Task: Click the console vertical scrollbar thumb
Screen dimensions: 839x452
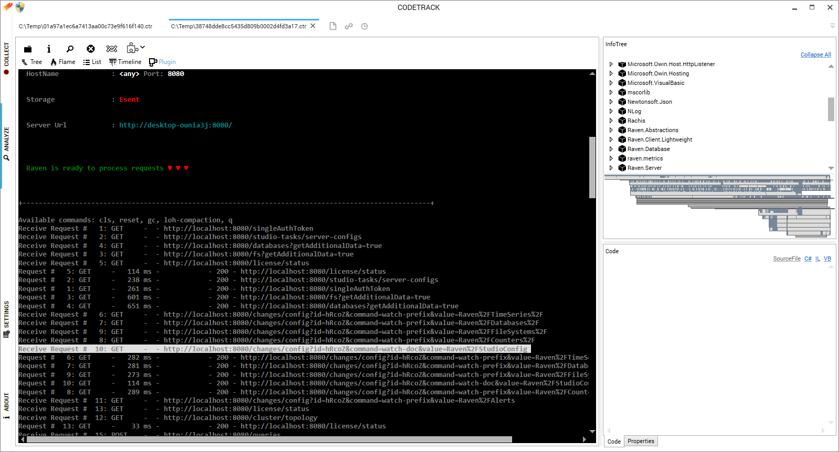Action: click(x=592, y=167)
